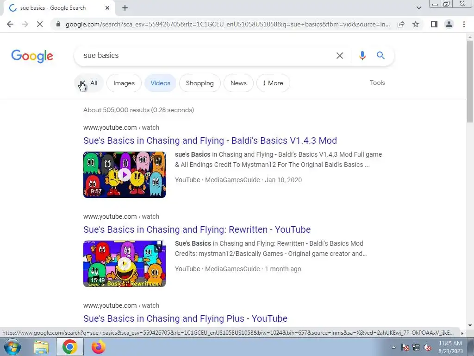
Task: Click the Chrome taskbar icon
Action: [69, 347]
